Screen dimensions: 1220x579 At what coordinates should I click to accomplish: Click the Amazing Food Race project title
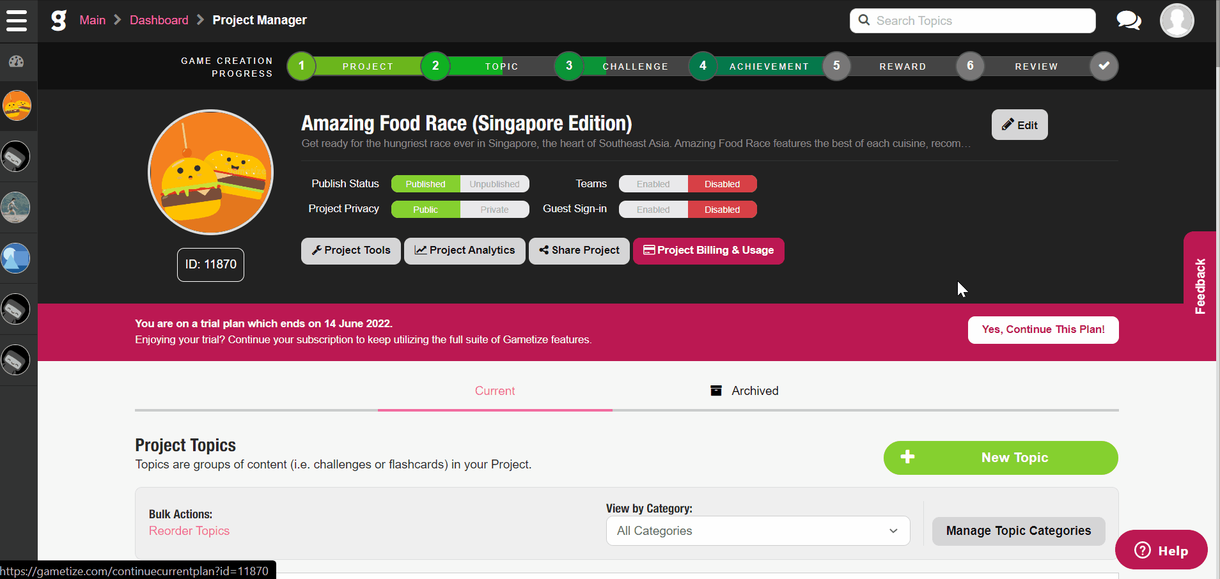click(x=467, y=123)
